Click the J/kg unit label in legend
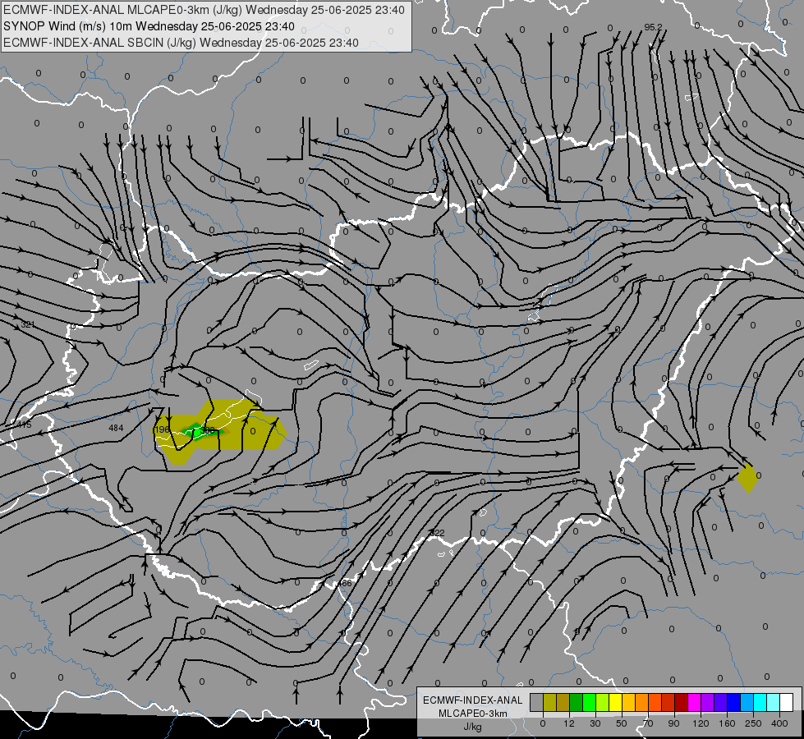Screen dimensions: 804x739 [x=472, y=727]
